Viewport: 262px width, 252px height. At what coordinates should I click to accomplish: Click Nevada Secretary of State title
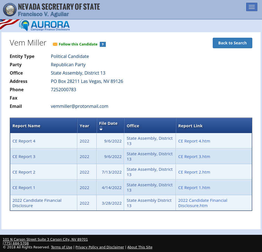[59, 7]
